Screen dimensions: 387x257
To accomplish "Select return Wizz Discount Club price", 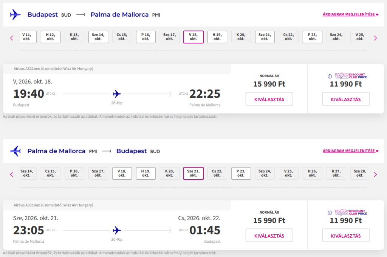I will click(345, 236).
